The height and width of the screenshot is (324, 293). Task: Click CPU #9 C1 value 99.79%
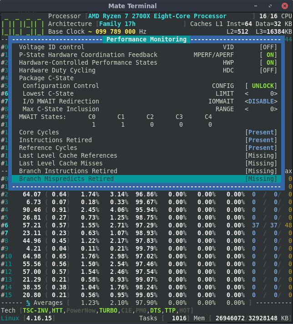[x=146, y=248]
